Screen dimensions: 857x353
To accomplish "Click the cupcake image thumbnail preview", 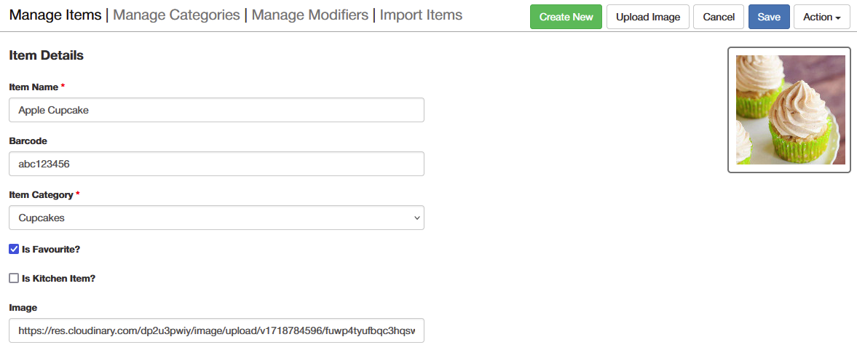I will click(789, 110).
